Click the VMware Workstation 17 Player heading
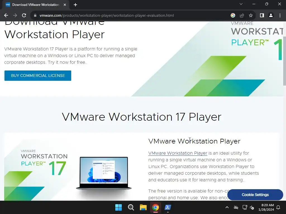This screenshot has height=214, width=286. click(x=142, y=117)
